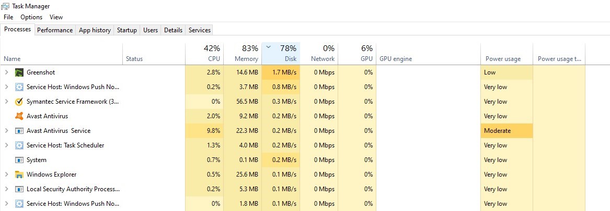Screen dimensions: 610x211
Task: Click the Avast Antivirus Service icon
Action: (19, 131)
